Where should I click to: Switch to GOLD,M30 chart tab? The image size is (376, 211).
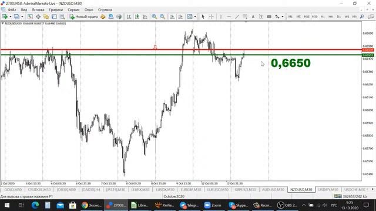coord(13,189)
